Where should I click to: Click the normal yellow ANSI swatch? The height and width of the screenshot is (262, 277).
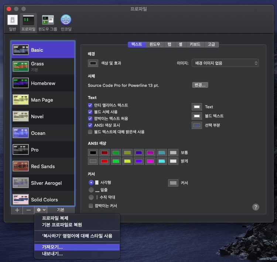pos(127,153)
